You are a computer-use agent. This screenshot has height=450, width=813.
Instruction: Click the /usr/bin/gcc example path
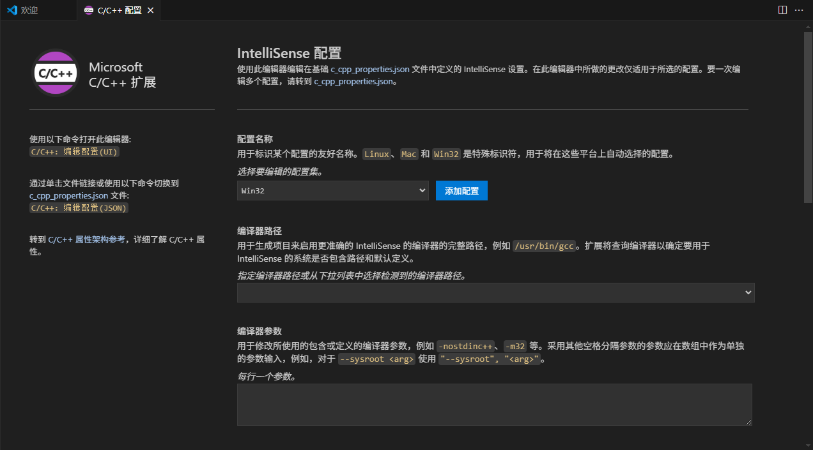[543, 246]
